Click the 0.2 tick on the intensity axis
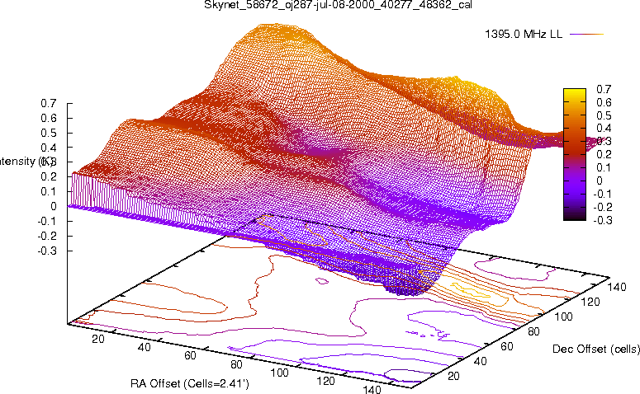The height and width of the screenshot is (394, 640). coord(48,177)
